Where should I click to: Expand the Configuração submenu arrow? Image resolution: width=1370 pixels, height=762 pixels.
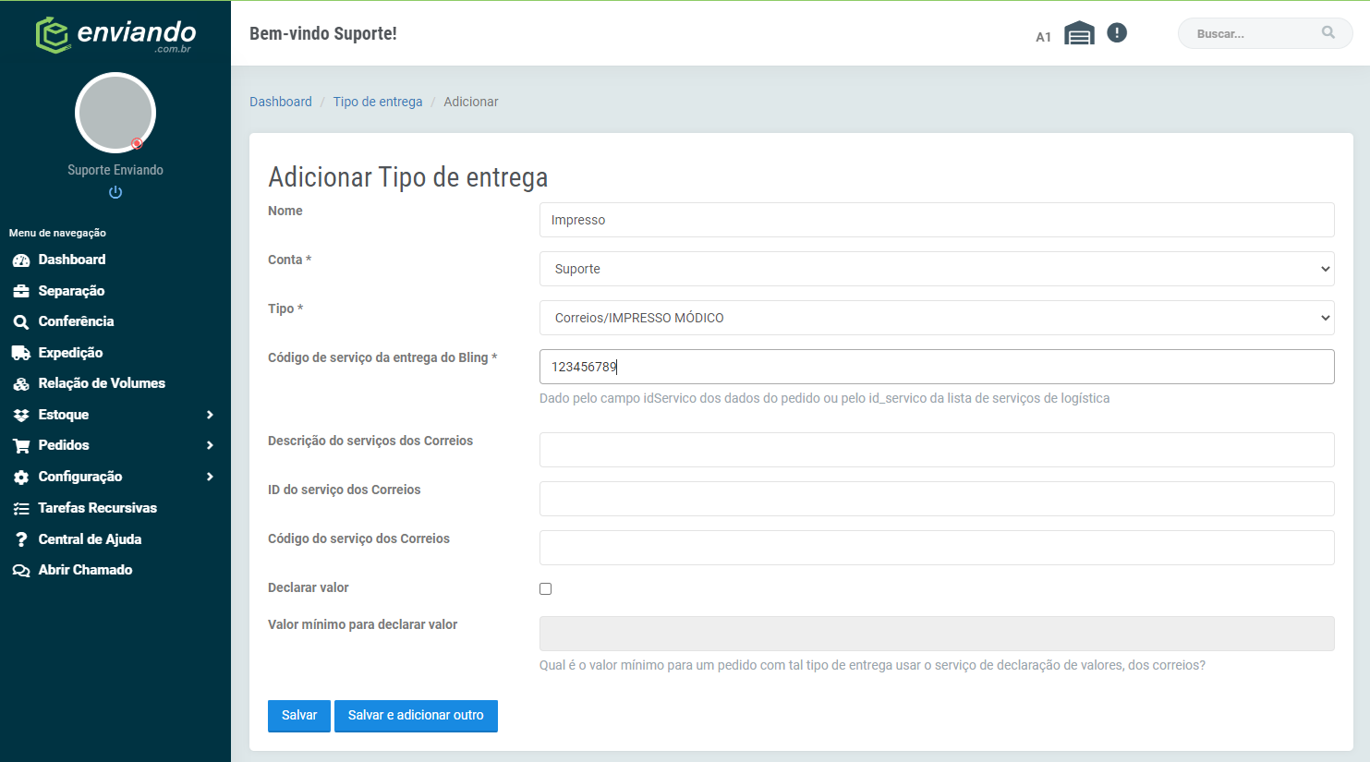click(210, 477)
